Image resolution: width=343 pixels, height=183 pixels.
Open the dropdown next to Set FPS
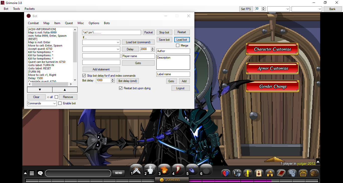pos(278,8)
